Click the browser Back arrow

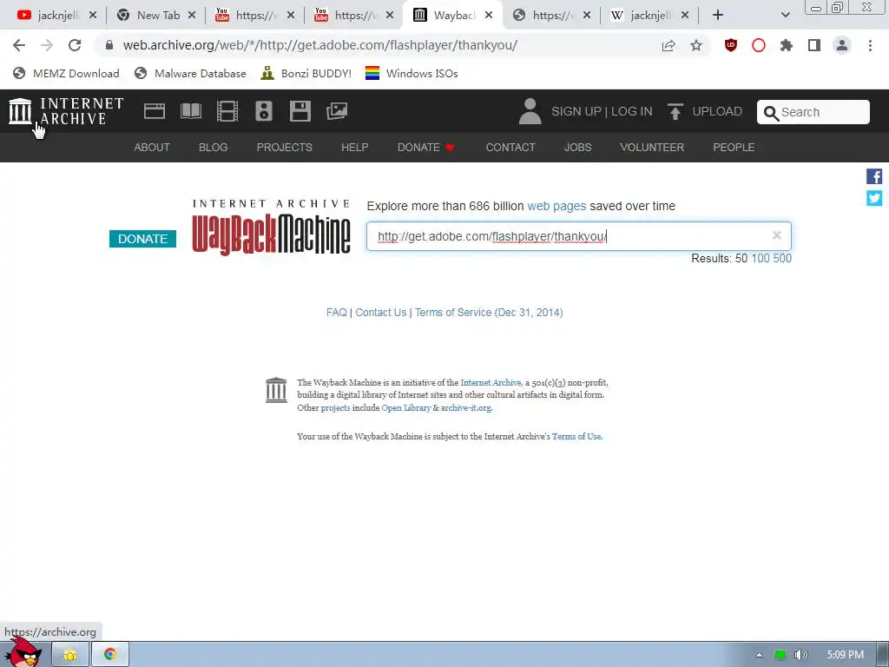pyautogui.click(x=19, y=45)
